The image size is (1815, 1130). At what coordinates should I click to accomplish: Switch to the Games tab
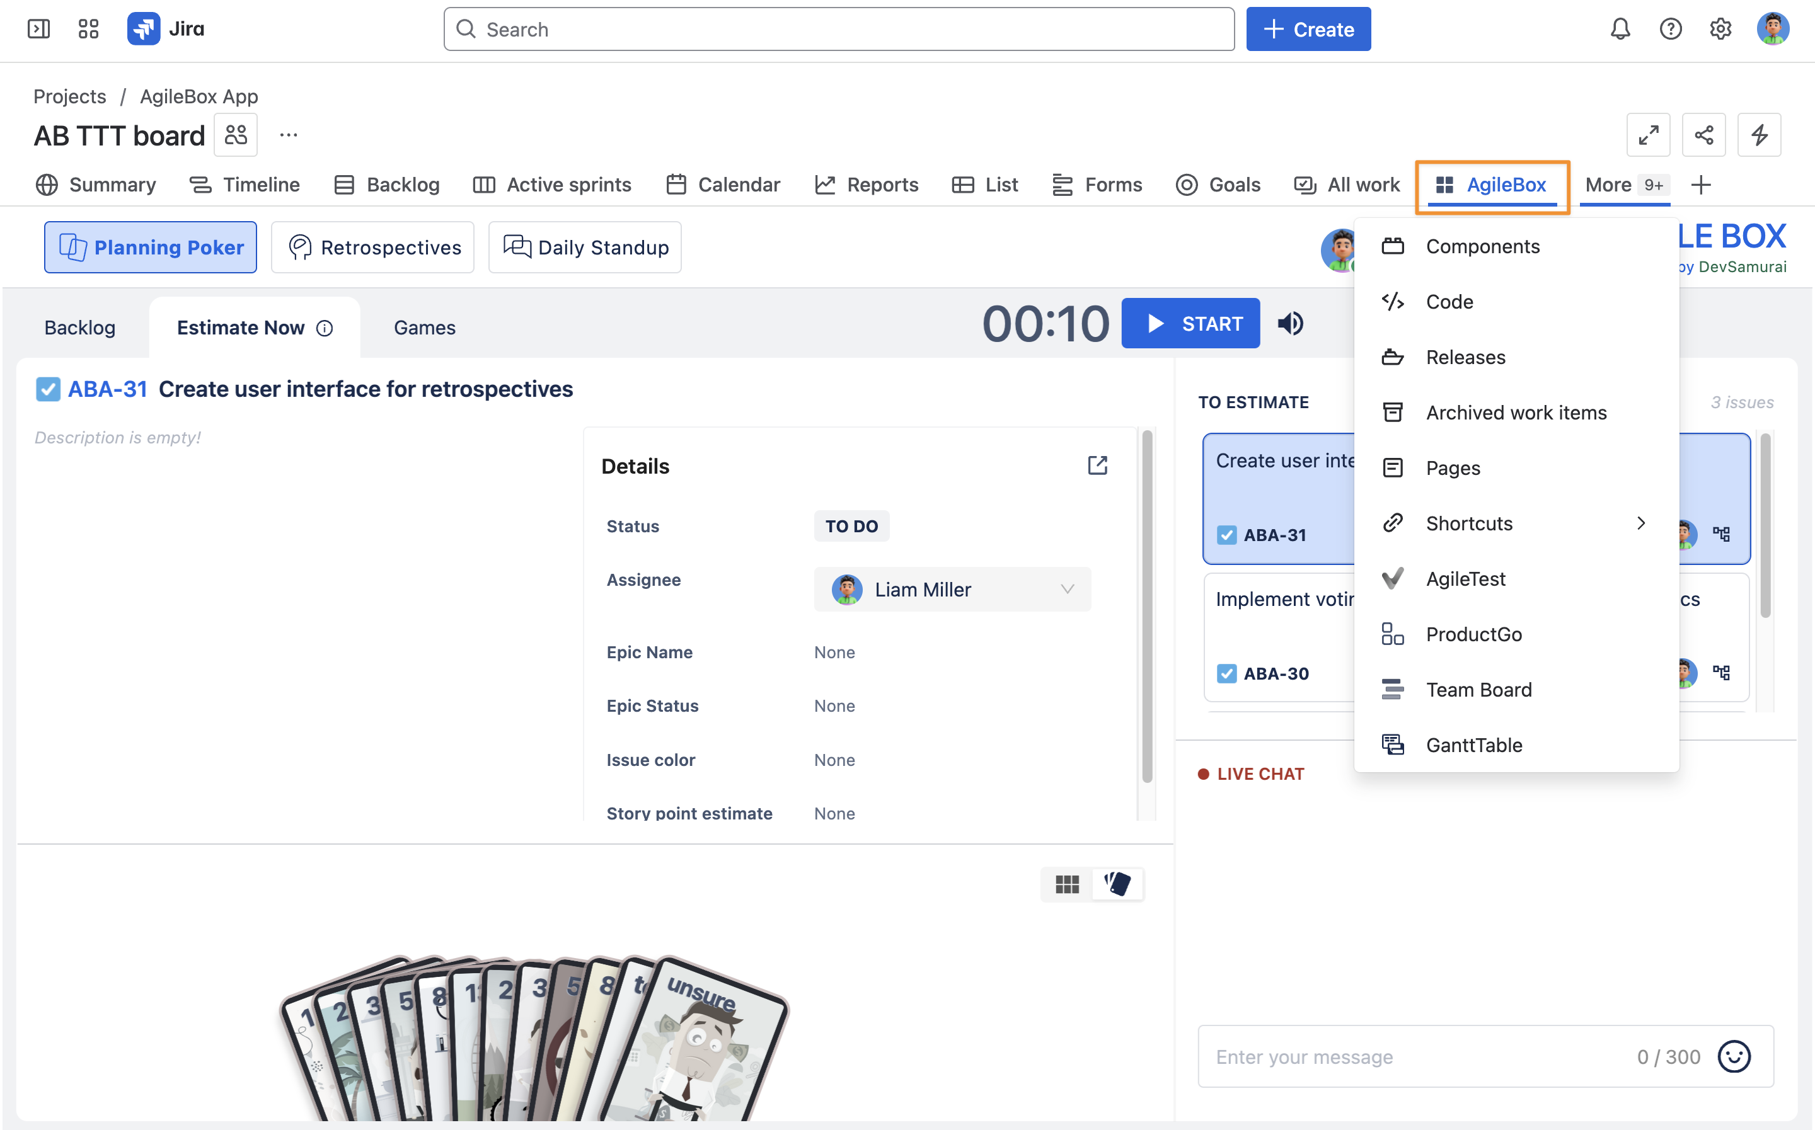point(424,328)
